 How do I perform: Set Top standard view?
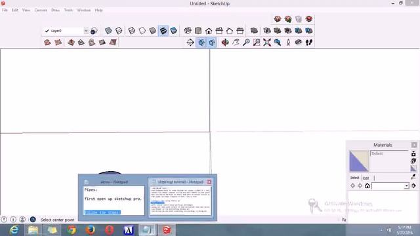click(x=198, y=31)
